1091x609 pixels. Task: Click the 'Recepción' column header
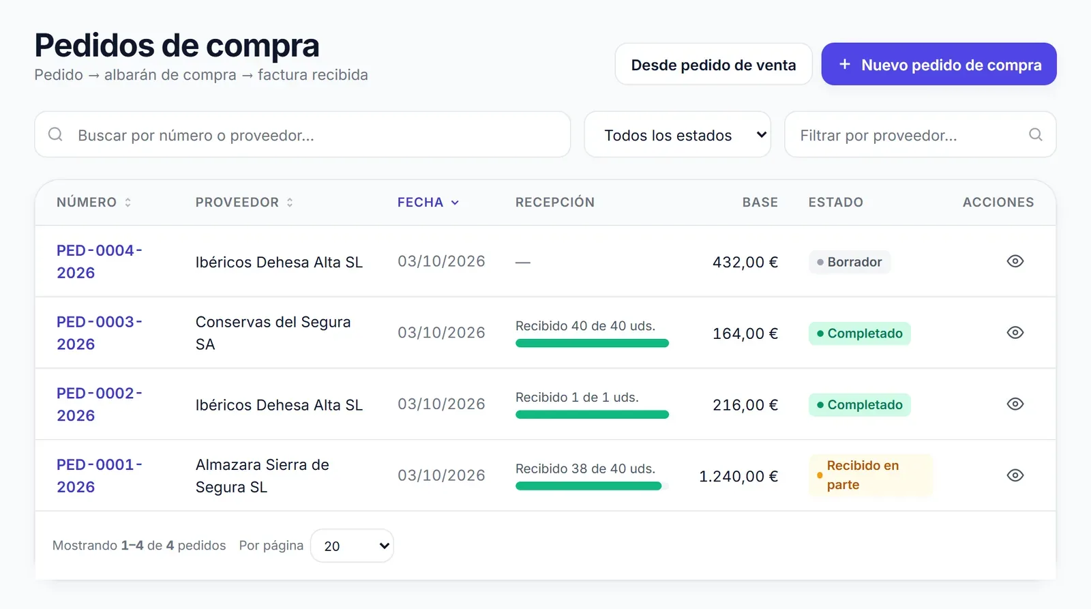click(555, 203)
